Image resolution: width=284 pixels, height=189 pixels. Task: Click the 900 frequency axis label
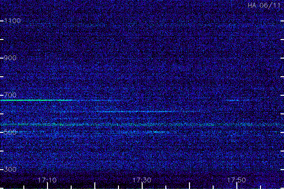click(x=10, y=58)
